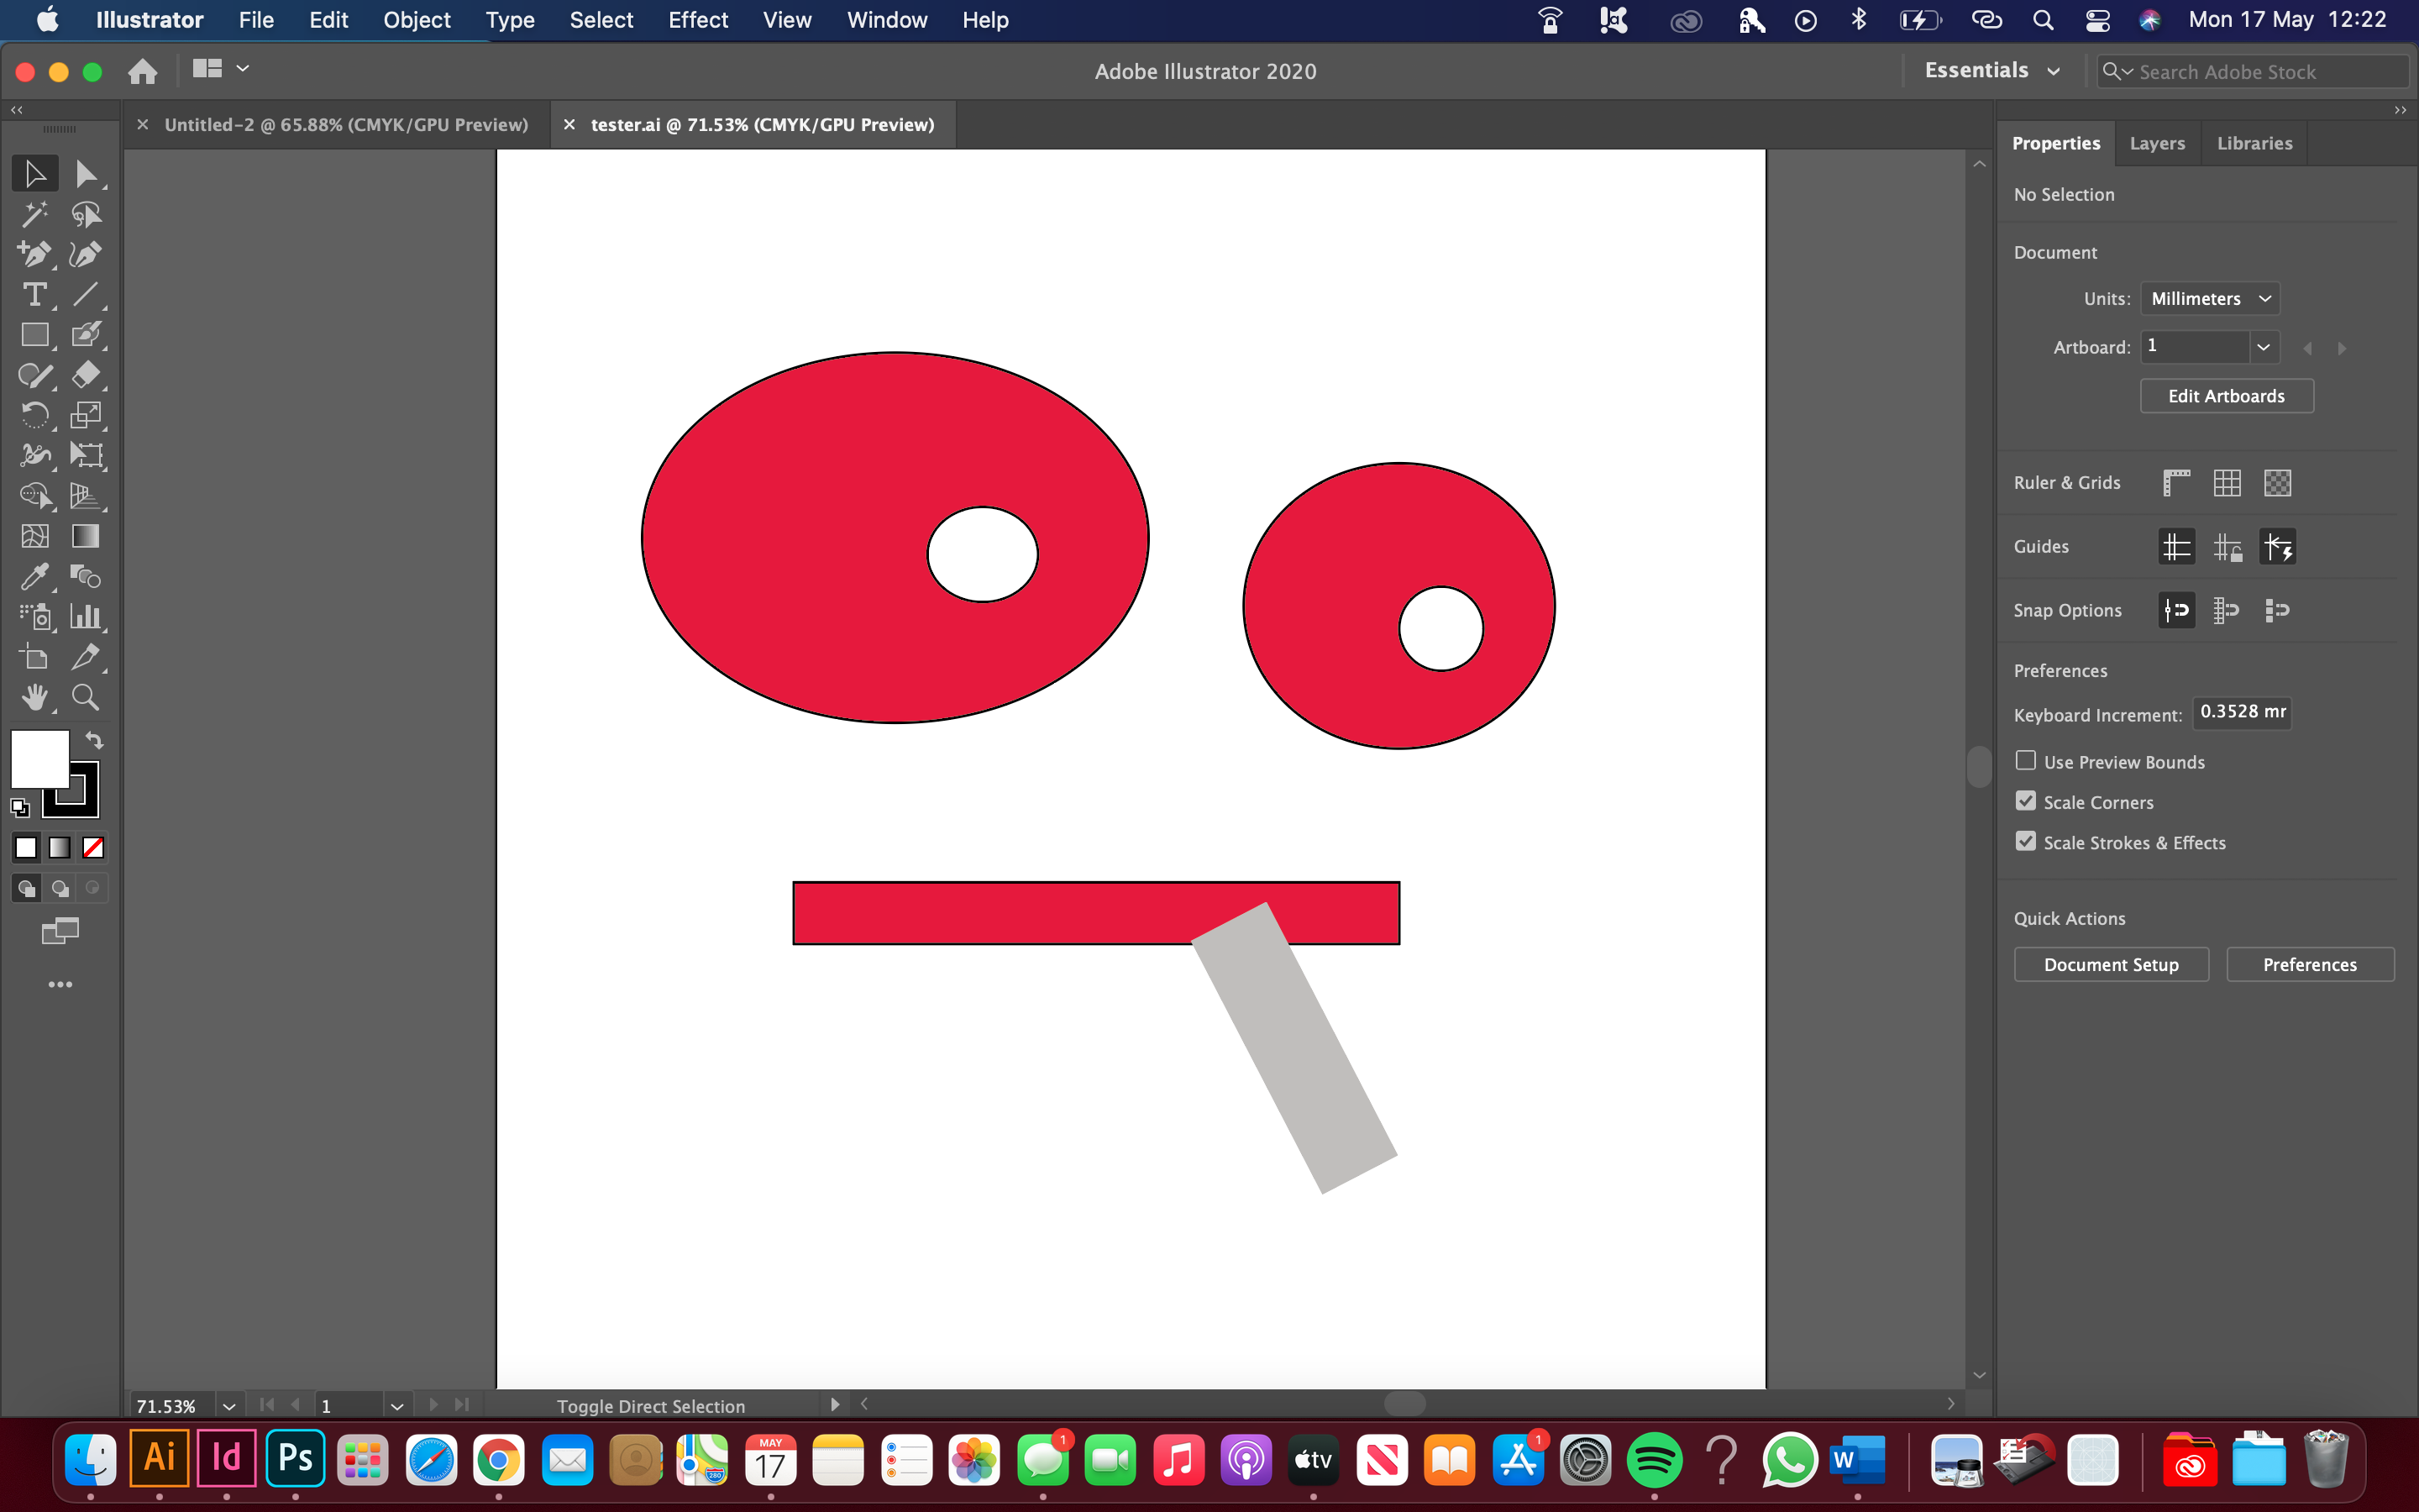This screenshot has height=1512, width=2419.
Task: Choose the Zoom tool
Action: coord(85,697)
